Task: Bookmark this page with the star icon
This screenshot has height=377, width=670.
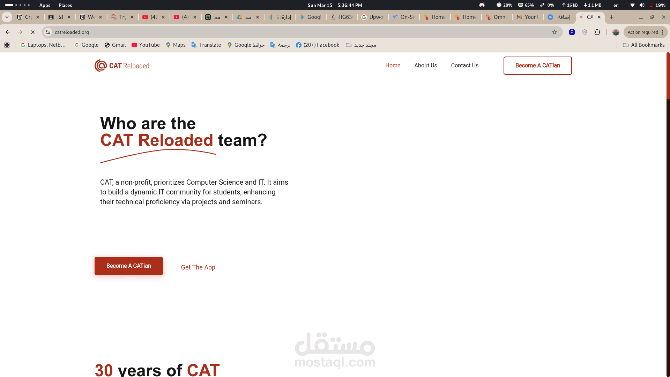Action: click(554, 32)
